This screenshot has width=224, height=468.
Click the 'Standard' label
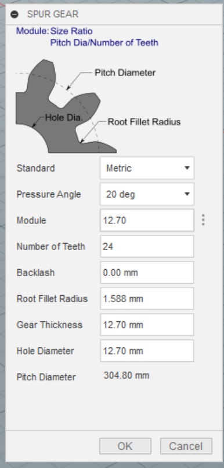coord(35,168)
